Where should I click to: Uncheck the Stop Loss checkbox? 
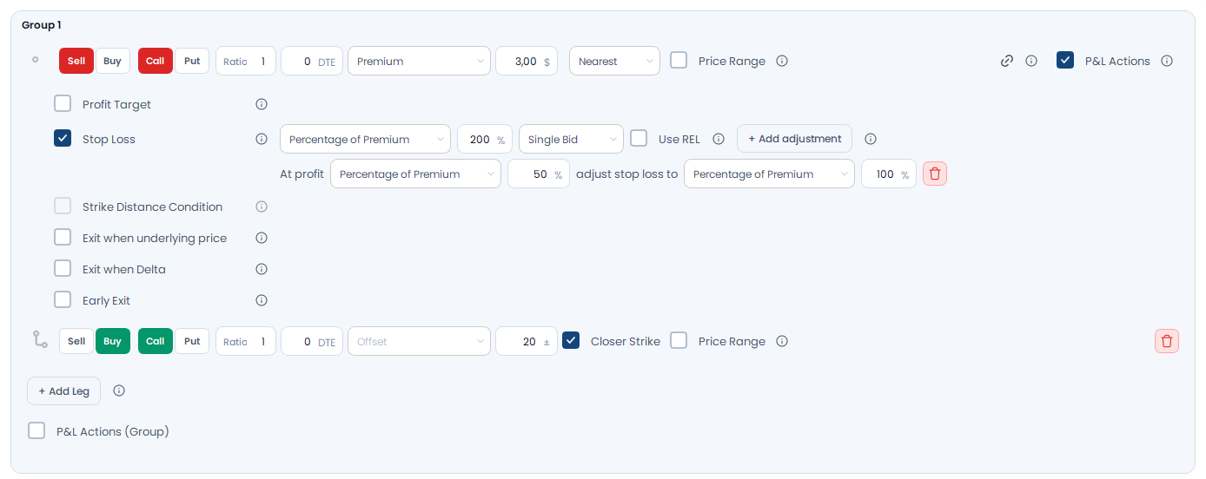63,138
